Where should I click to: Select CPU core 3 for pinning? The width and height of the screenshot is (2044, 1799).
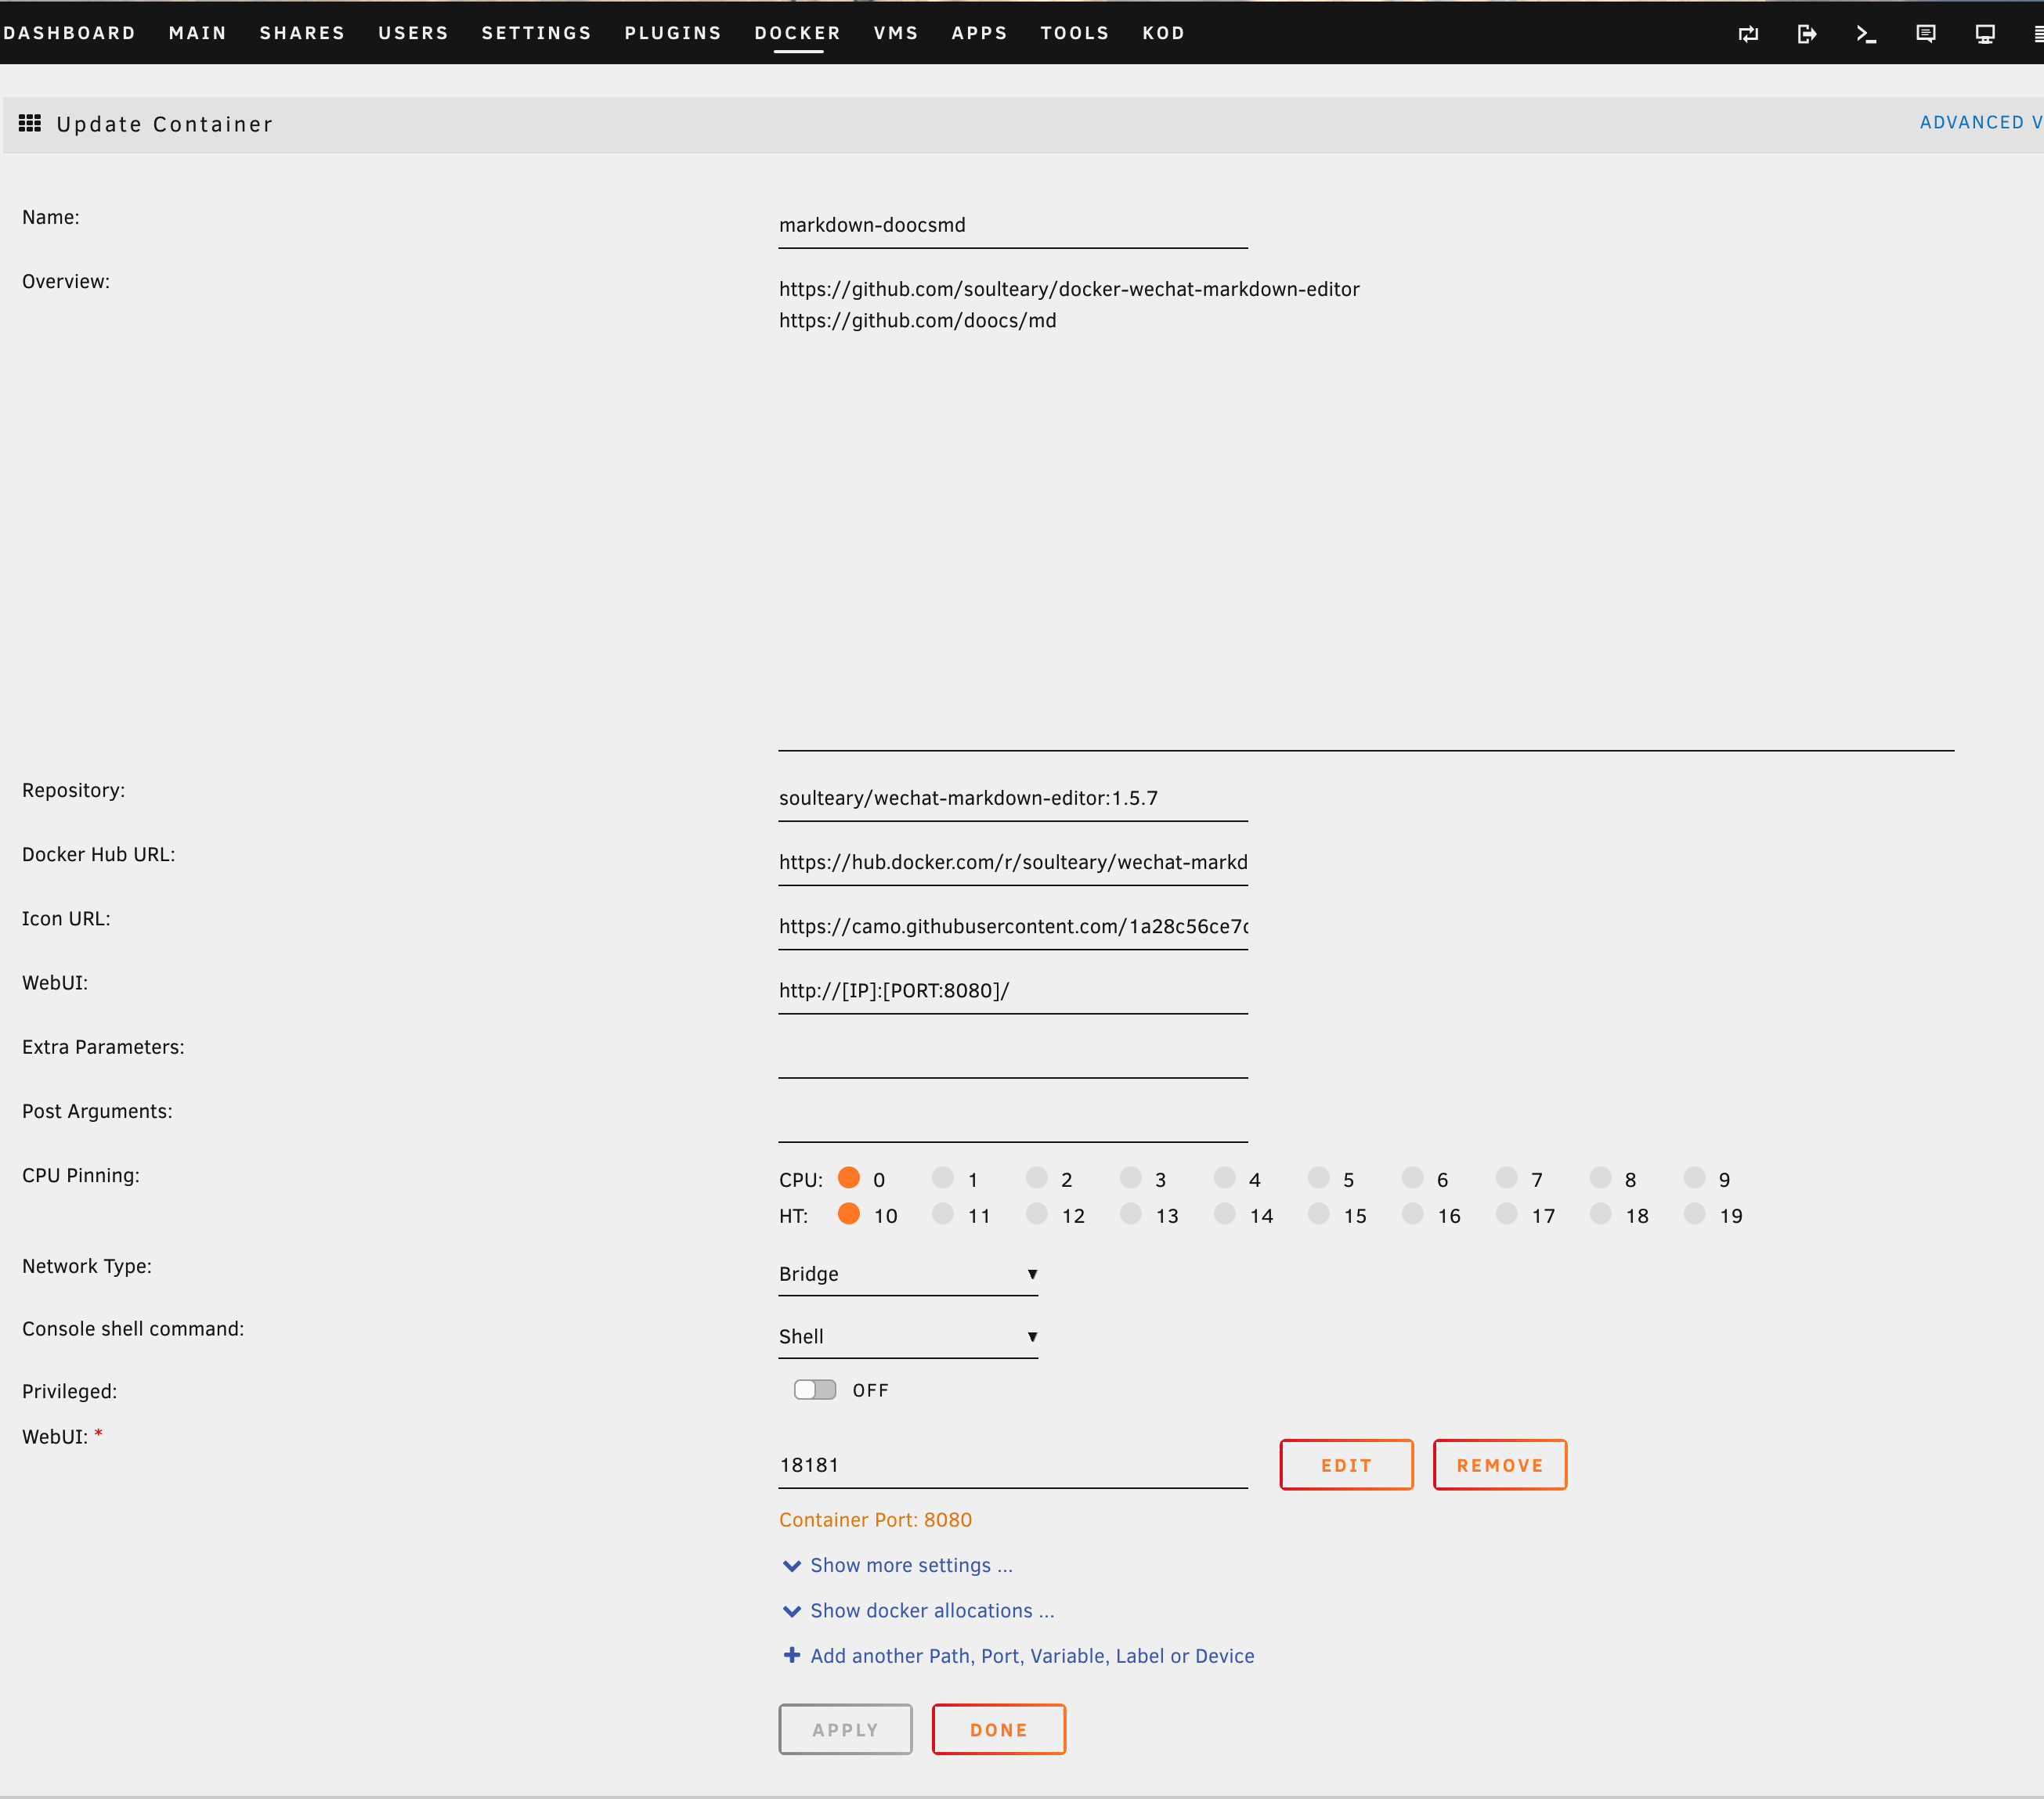[1131, 1177]
